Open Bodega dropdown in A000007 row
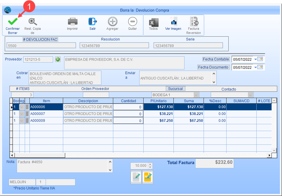 tap(21, 114)
